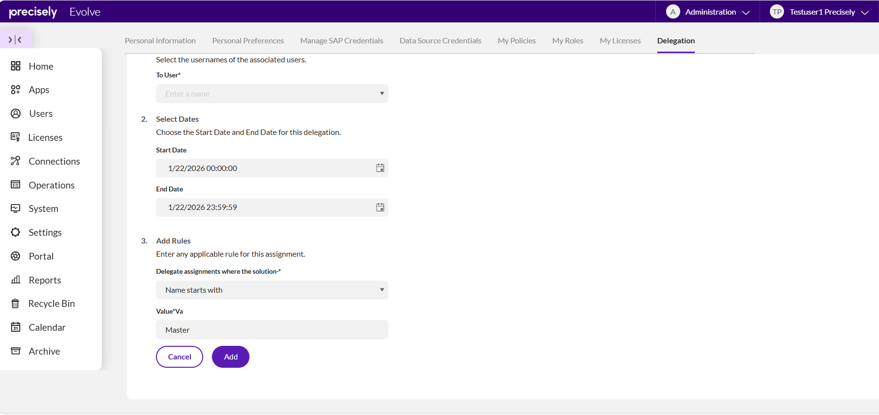Click the 'Add Rules' step heading
Viewport: 879px width, 415px height.
coord(173,241)
